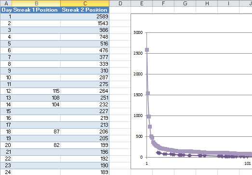The width and height of the screenshot is (252, 175).
Task: Select cell with value 2589
Action: click(x=85, y=16)
